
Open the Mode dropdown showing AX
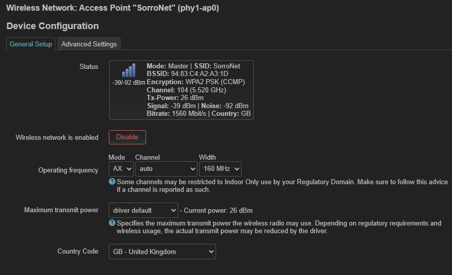click(121, 168)
